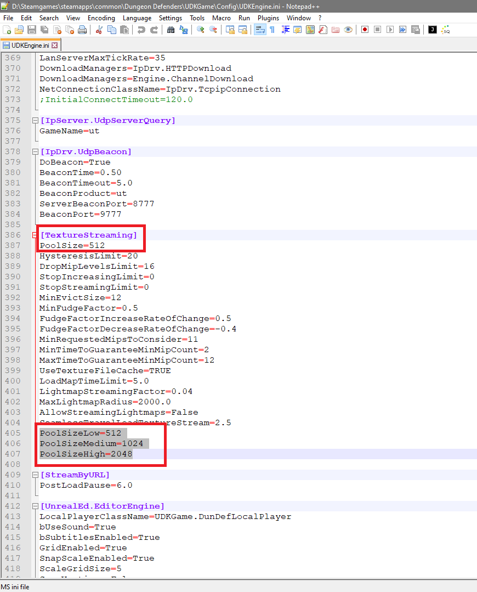Open Find with the binoculars icon
Screen dimensions: 477x592
tap(171, 30)
